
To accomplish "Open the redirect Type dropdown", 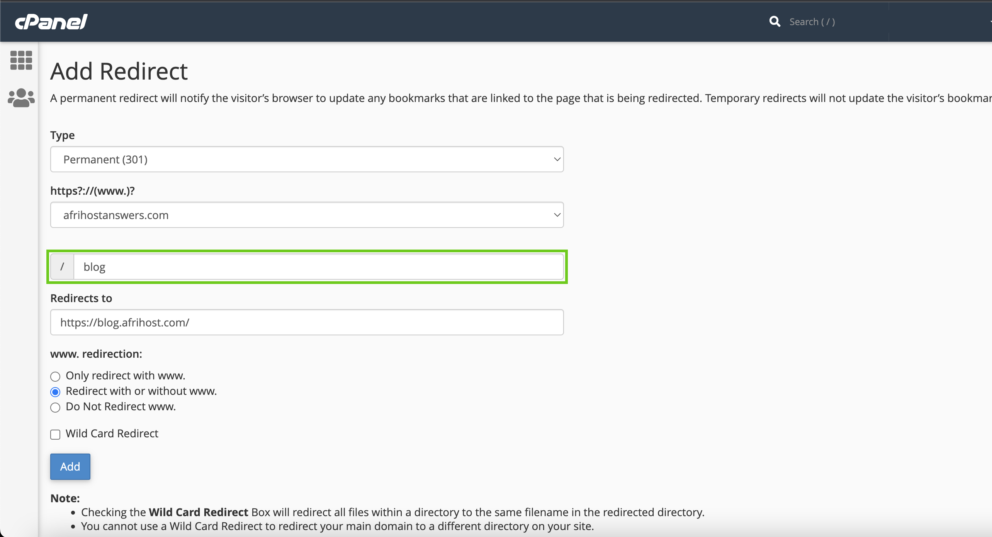I will click(307, 159).
